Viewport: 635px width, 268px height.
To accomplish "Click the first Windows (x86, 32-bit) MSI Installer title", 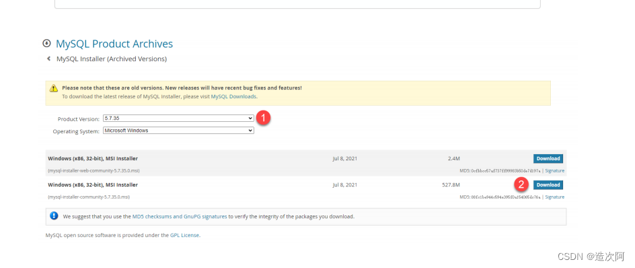I will 93,158.
